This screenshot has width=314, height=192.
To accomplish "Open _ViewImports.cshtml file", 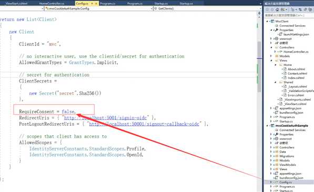I will [297, 99].
